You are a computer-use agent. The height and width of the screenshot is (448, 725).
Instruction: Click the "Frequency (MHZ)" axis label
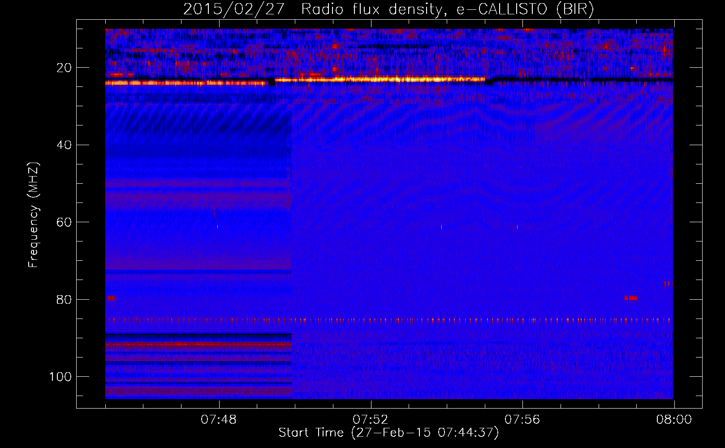[34, 215]
